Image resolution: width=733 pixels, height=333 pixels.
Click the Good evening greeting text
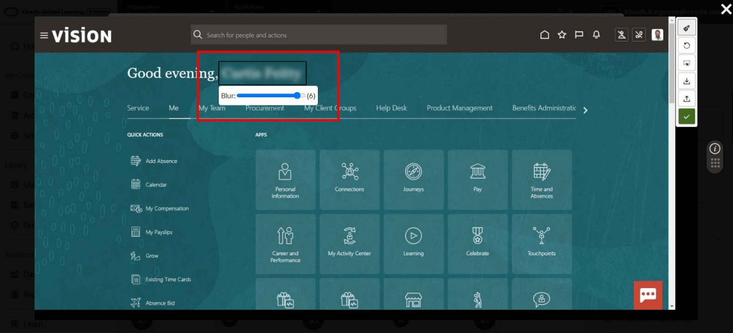coord(172,74)
